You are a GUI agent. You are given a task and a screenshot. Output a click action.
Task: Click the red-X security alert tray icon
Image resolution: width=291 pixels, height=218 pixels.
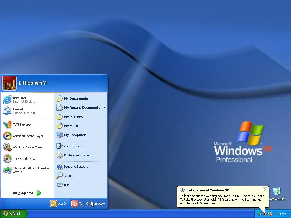tap(270, 214)
